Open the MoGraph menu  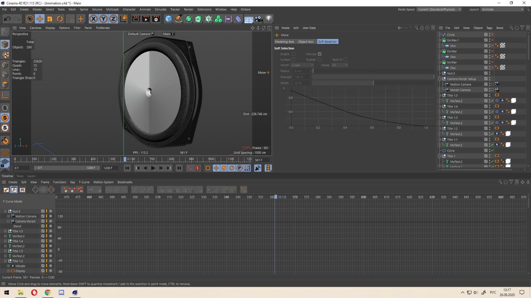click(112, 9)
